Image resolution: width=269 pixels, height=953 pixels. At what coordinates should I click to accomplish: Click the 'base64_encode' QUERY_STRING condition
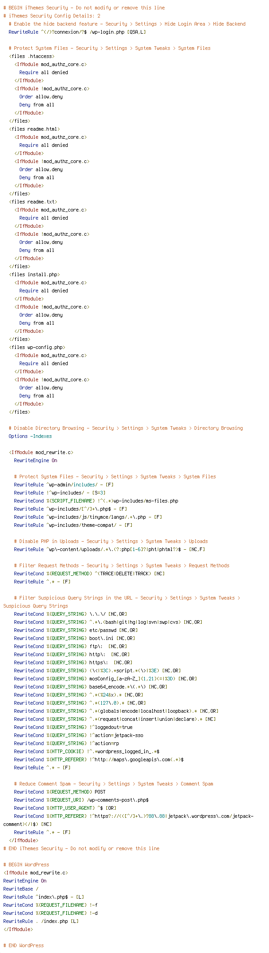pos(91,687)
